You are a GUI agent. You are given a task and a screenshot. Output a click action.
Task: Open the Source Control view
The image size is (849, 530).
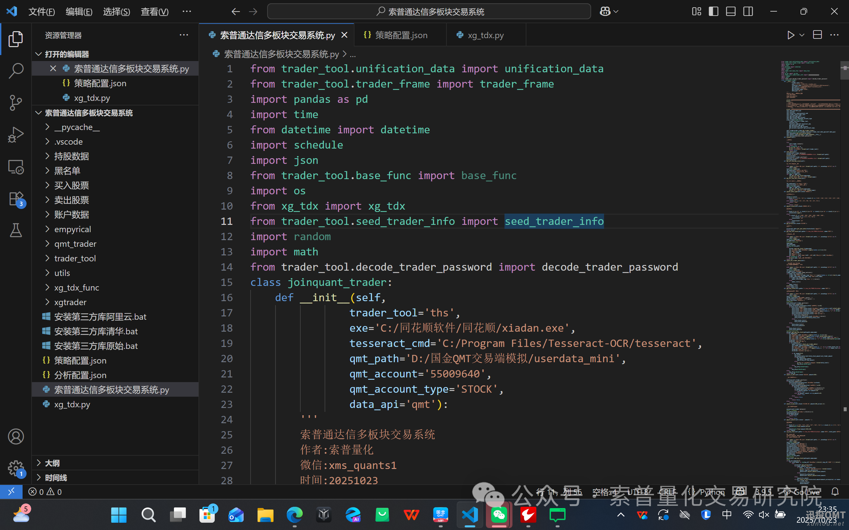coord(16,103)
